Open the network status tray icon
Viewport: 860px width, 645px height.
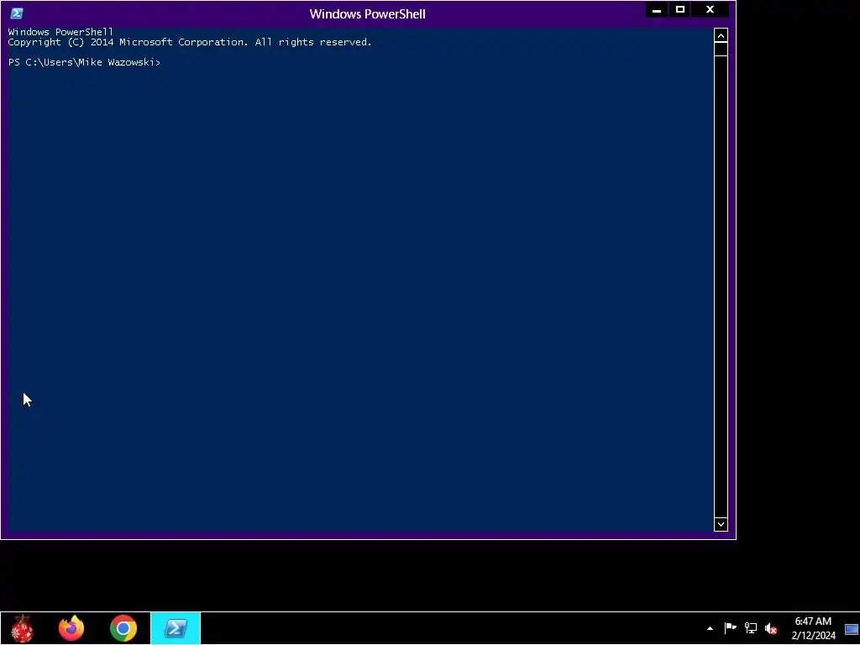click(750, 628)
